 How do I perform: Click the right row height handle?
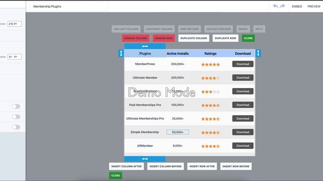click(258, 53)
